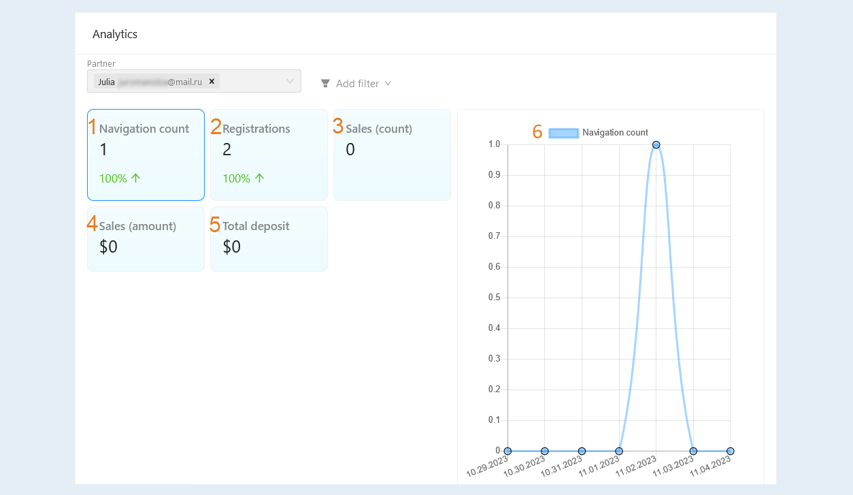Click the funnel filter icon

[x=325, y=83]
